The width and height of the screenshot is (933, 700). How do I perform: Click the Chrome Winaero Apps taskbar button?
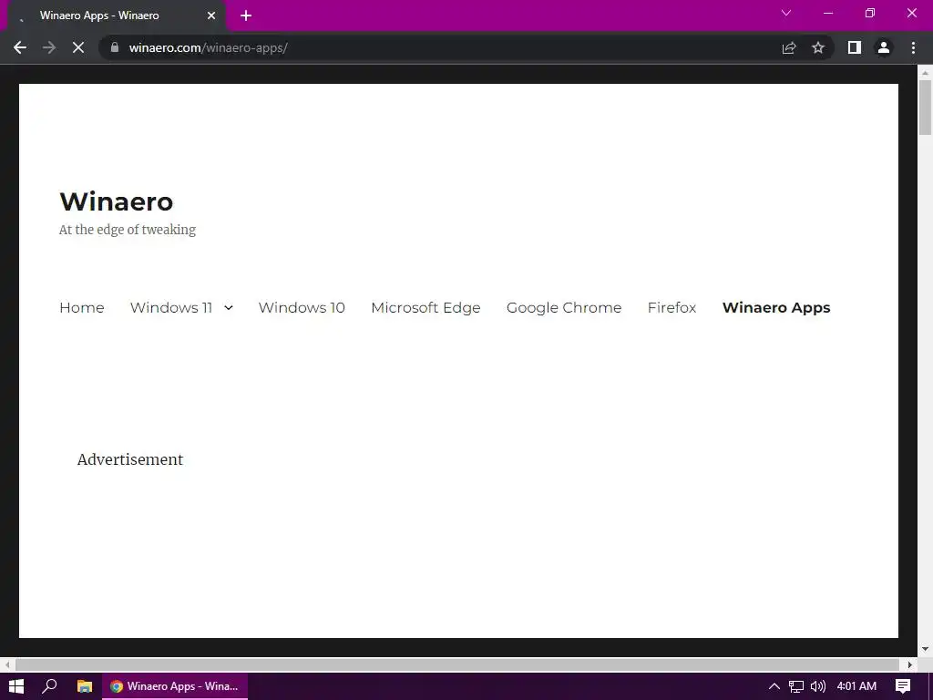[175, 686]
